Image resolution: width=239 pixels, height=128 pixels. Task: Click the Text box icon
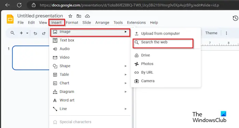pos(55,40)
